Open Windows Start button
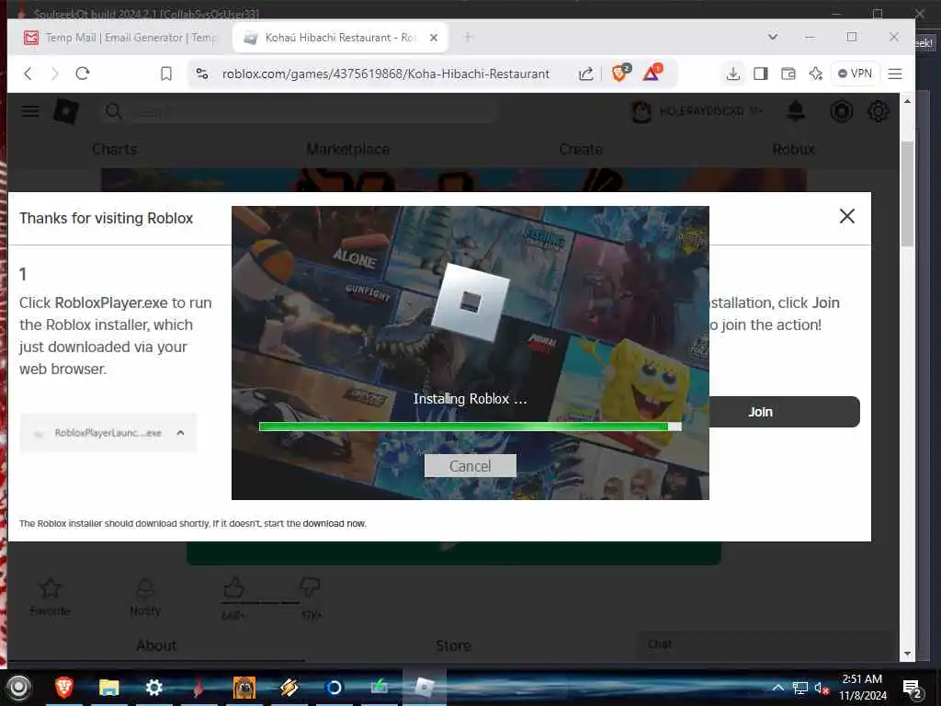941x706 pixels. tap(18, 688)
